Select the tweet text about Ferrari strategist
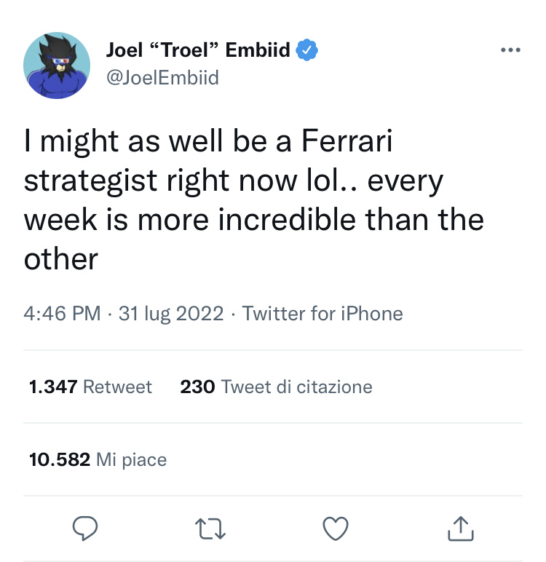 [254, 199]
